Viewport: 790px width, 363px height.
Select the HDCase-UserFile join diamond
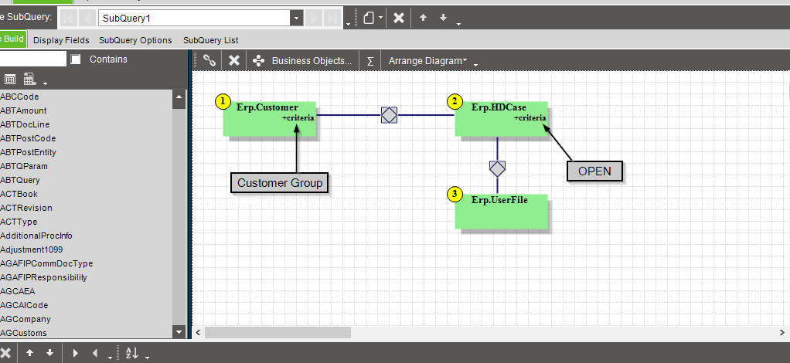point(497,168)
